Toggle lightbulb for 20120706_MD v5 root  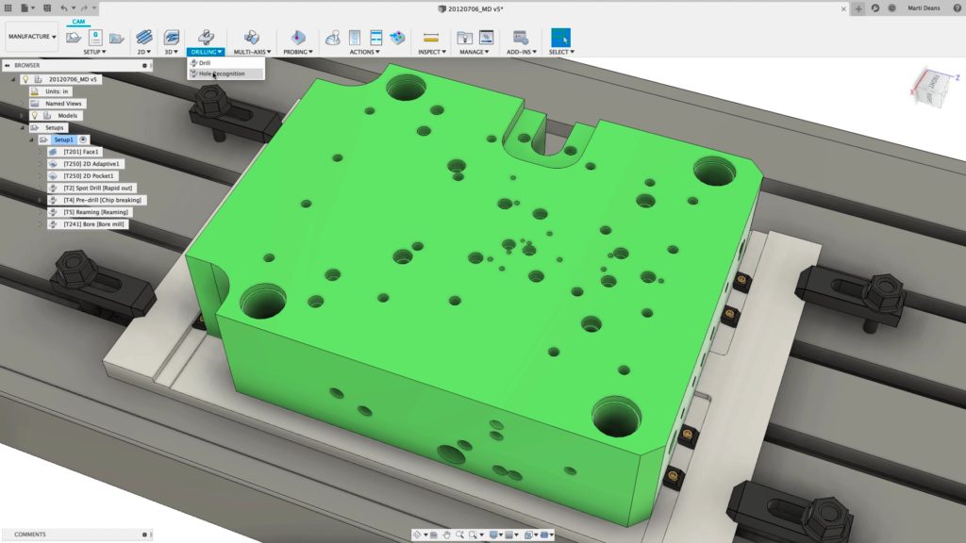[x=25, y=79]
